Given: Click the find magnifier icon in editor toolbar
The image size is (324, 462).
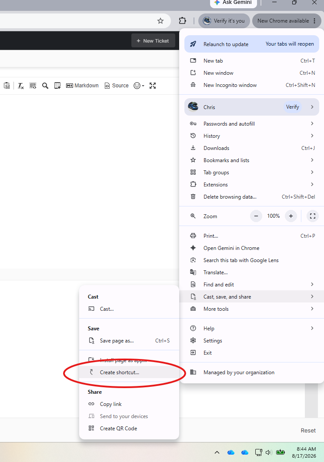Looking at the screenshot, I should (x=45, y=86).
